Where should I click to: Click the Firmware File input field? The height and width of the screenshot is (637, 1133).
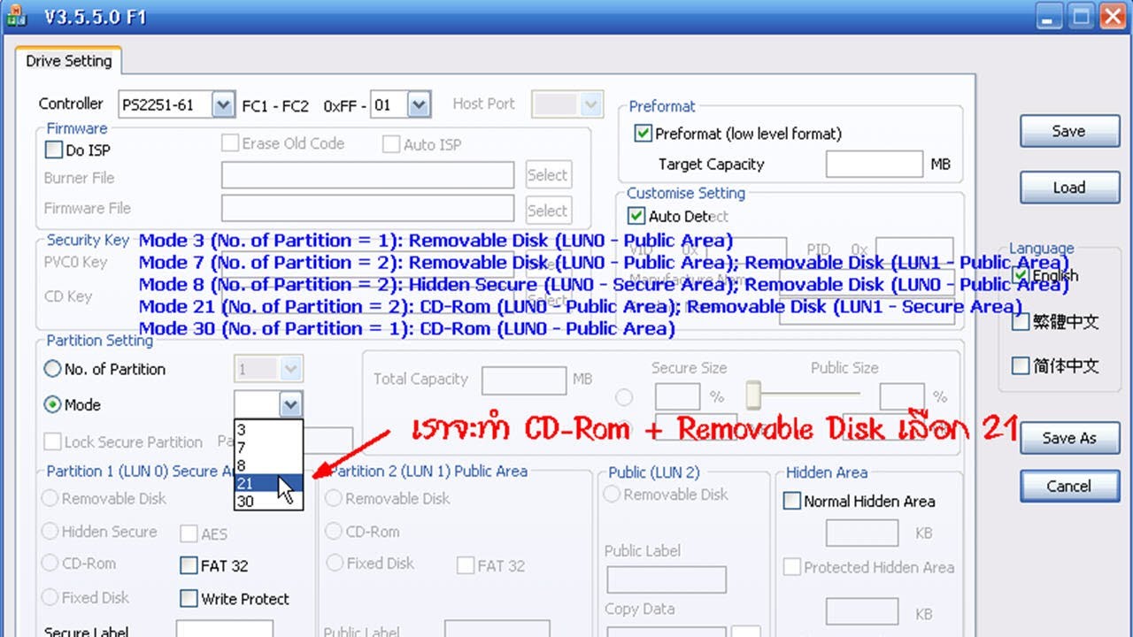367,209
